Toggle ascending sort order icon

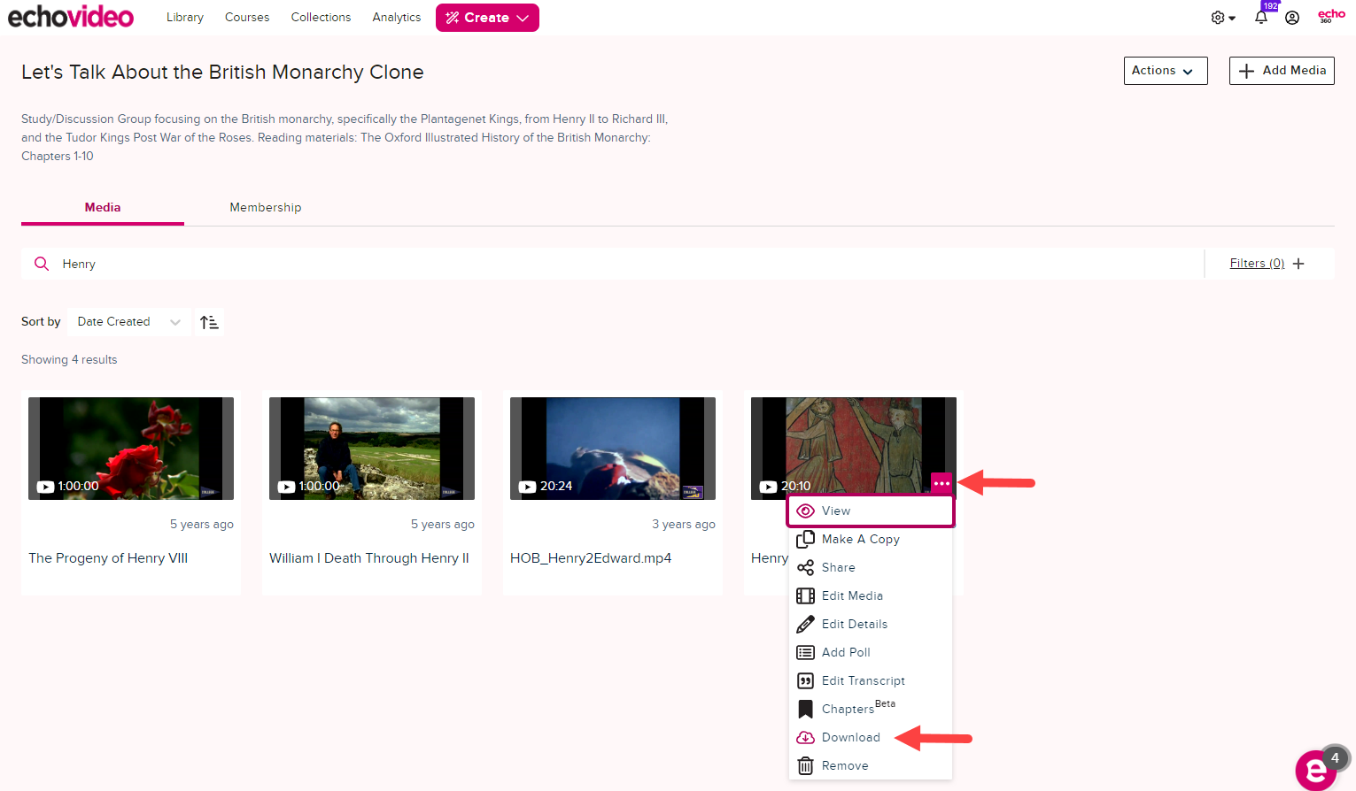[x=209, y=322]
